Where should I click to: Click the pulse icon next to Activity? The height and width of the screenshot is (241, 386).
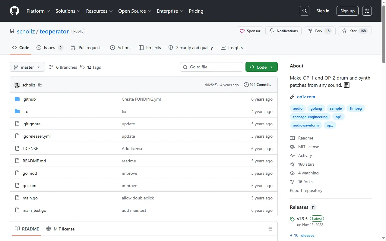pyautogui.click(x=292, y=155)
